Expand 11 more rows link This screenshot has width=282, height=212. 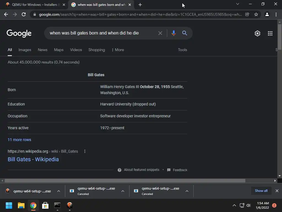coord(20,140)
